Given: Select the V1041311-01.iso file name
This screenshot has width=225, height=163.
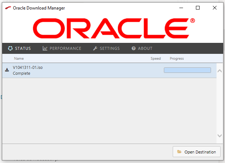Looking at the screenshot, I should (28, 67).
